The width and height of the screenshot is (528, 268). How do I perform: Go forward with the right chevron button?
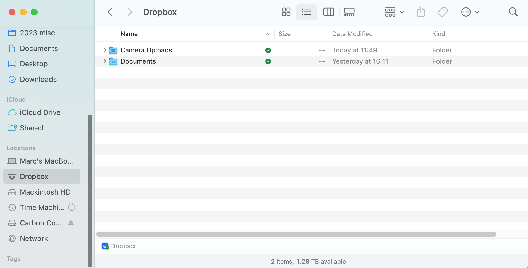pyautogui.click(x=129, y=12)
